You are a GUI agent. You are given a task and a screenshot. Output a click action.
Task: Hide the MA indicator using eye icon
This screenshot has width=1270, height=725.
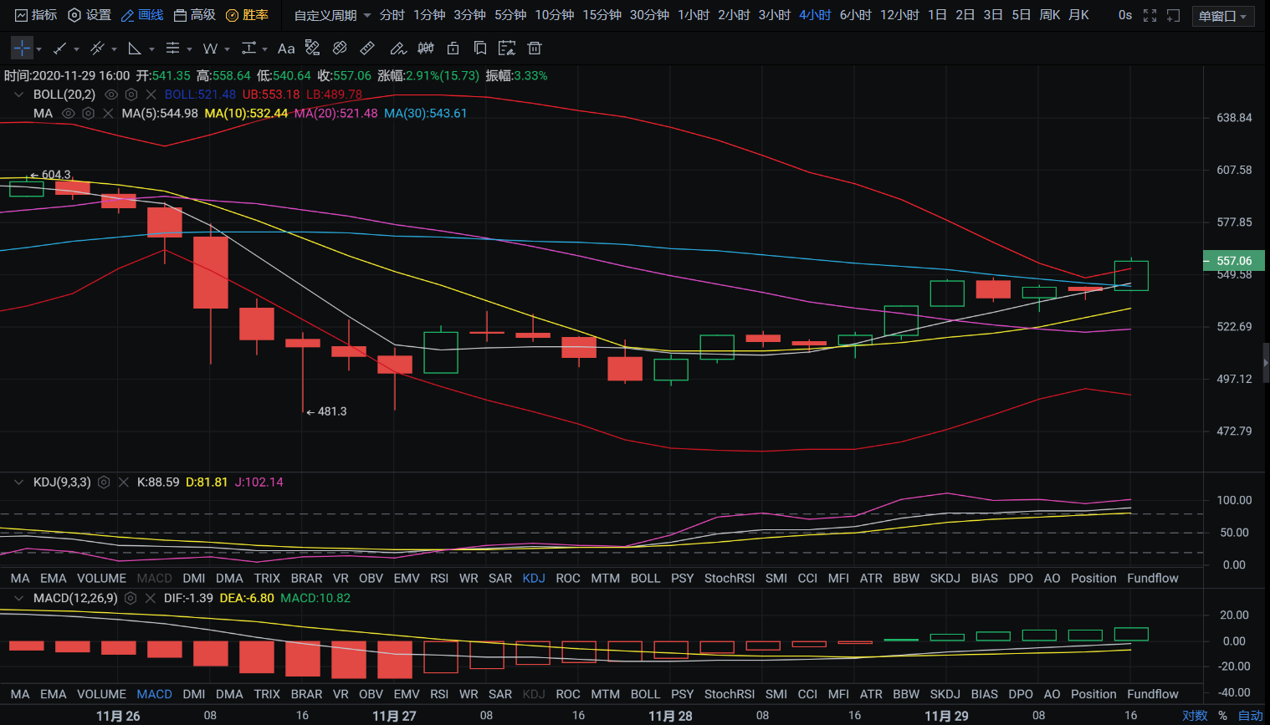click(x=69, y=113)
